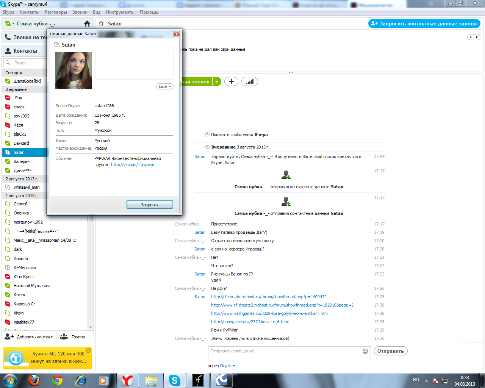Screen dimensions: 485x388
Task: Select contact Devcard
Action: click(x=25, y=143)
